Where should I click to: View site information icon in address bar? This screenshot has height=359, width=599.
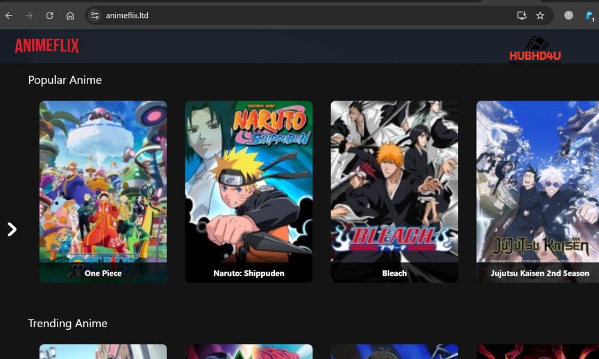[95, 16]
